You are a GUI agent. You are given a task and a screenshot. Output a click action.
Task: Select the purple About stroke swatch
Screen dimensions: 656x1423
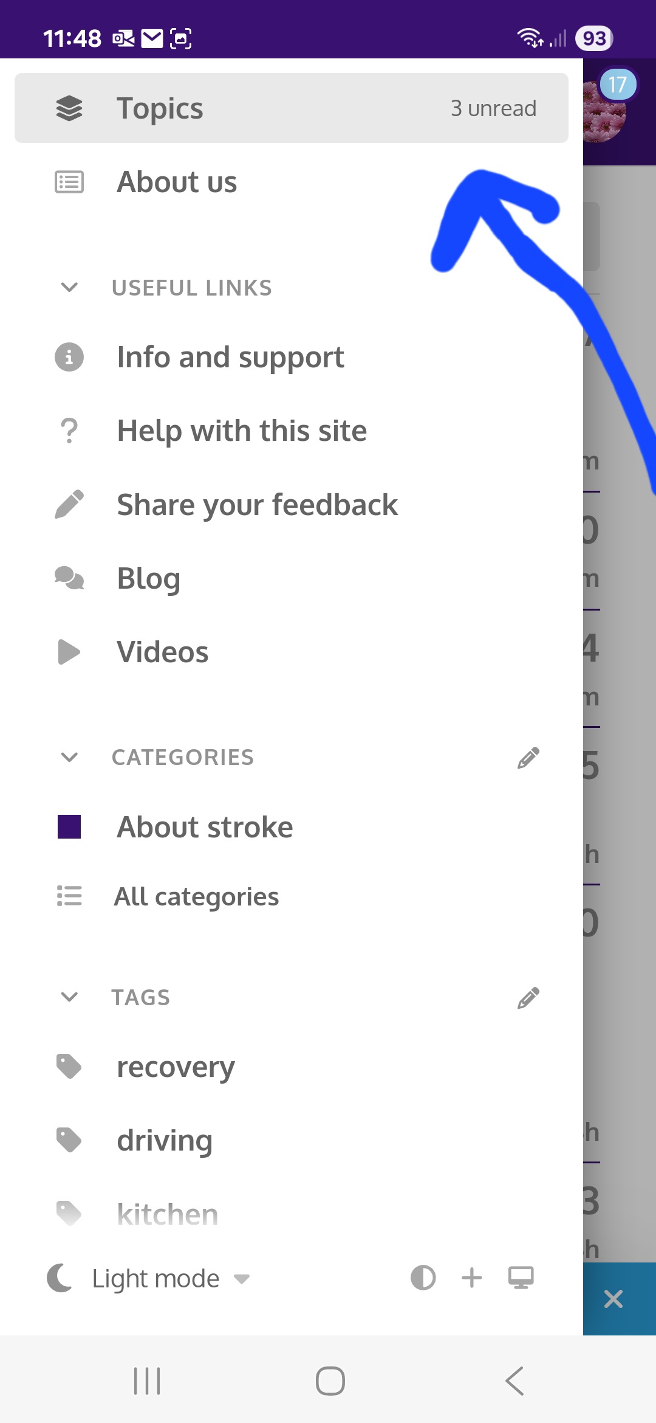(x=69, y=827)
